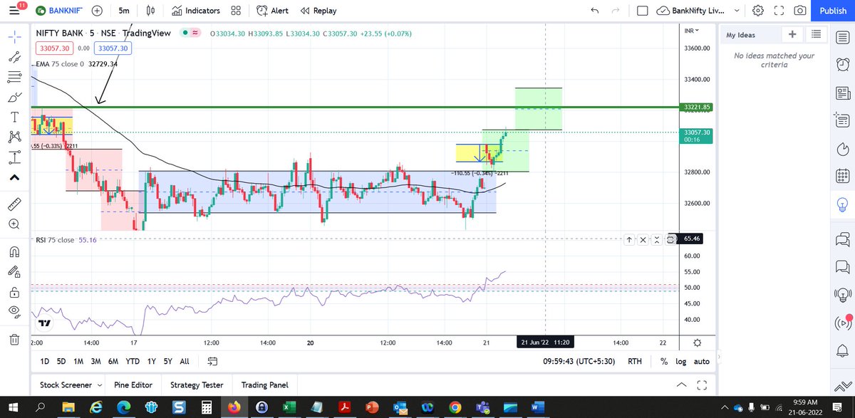Image resolution: width=855 pixels, height=418 pixels.
Task: Collapse the drawing toolbar favorites arrow
Action: click(14, 177)
